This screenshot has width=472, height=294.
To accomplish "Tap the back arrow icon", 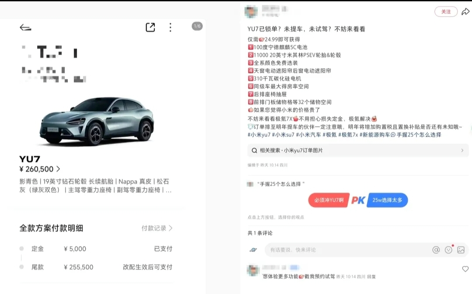I will click(26, 28).
